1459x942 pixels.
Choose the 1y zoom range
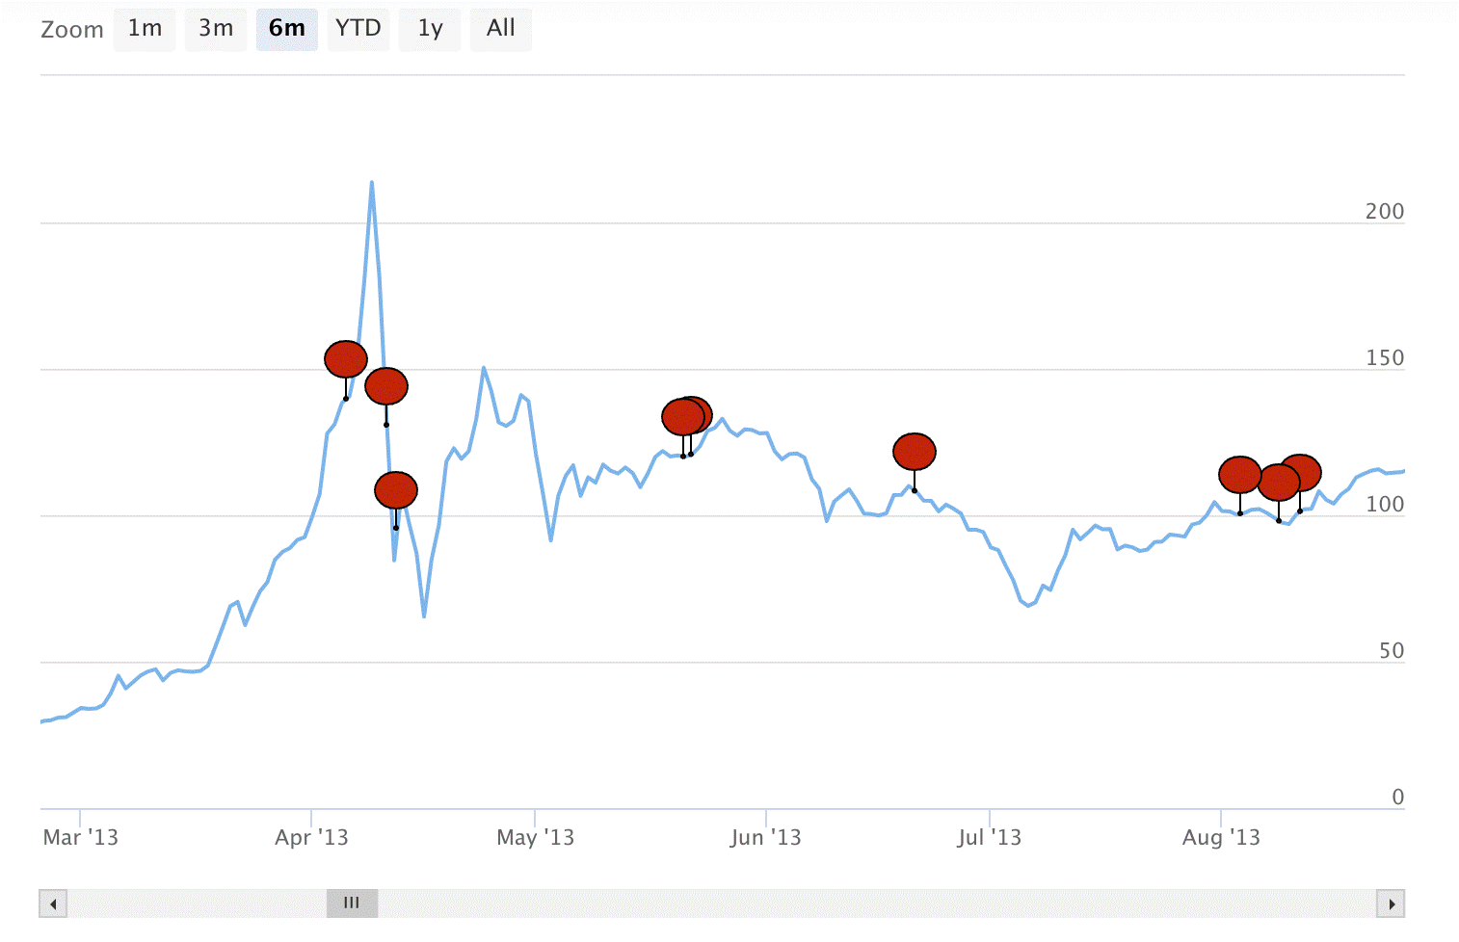(x=430, y=29)
